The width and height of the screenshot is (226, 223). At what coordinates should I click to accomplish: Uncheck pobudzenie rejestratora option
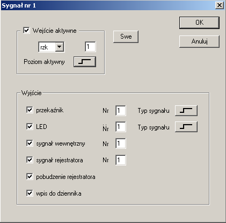click(x=30, y=177)
